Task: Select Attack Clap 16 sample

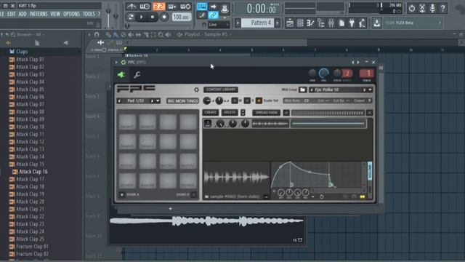Action: click(33, 172)
